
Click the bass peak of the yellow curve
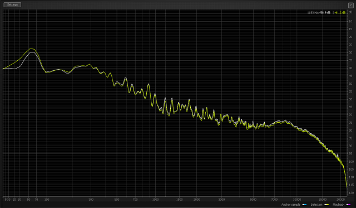coord(32,49)
